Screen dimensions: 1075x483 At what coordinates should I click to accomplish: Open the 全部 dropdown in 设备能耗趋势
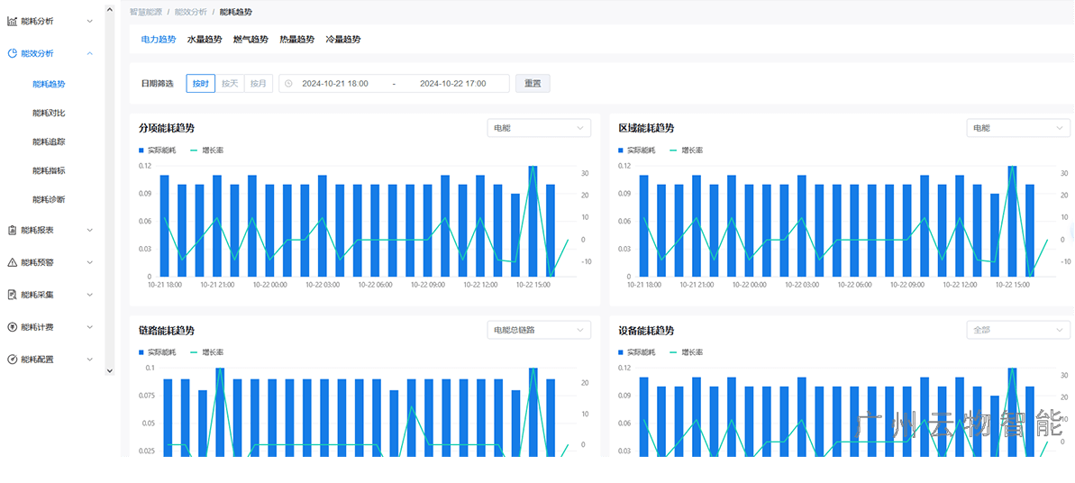point(1017,331)
